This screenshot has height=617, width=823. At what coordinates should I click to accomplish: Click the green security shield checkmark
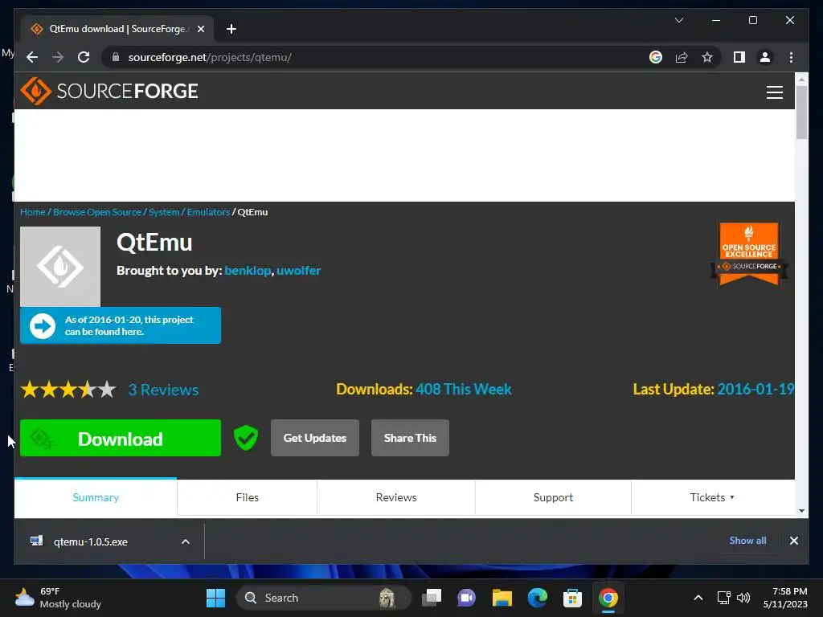pos(246,438)
